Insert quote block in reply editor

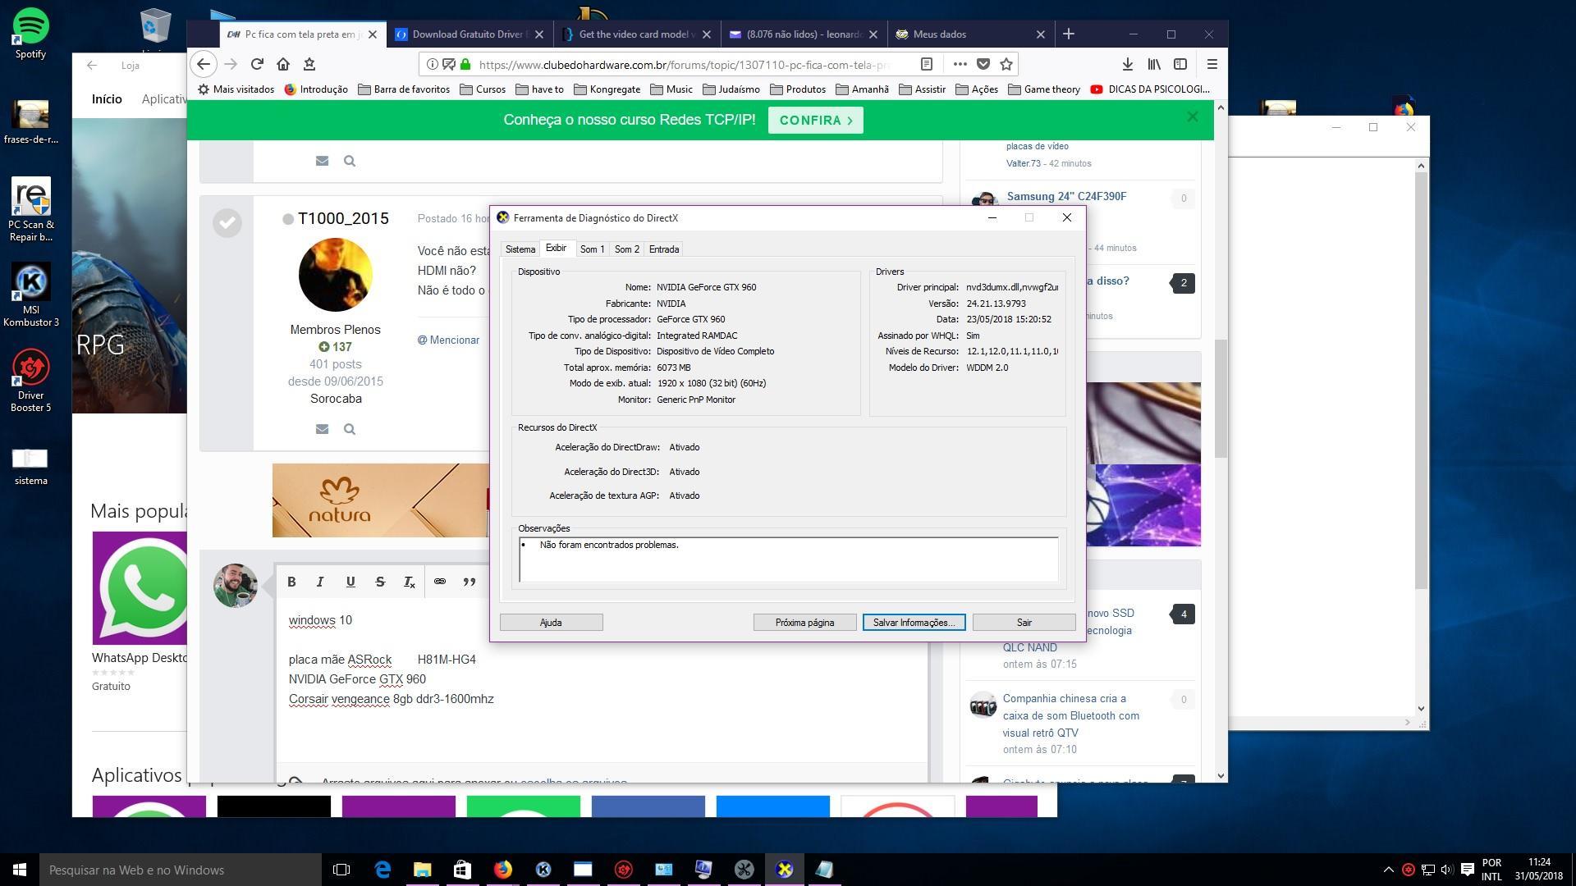point(470,582)
